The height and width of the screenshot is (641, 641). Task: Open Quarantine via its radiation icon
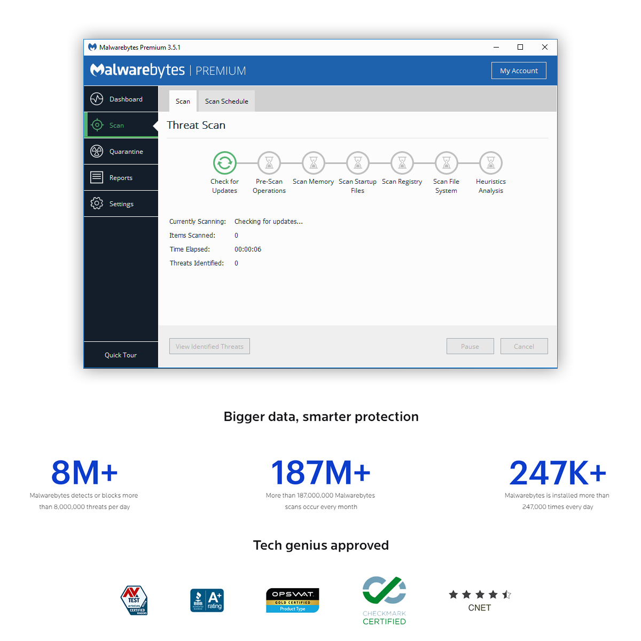click(97, 151)
